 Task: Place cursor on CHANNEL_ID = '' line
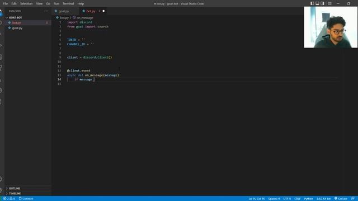point(81,44)
